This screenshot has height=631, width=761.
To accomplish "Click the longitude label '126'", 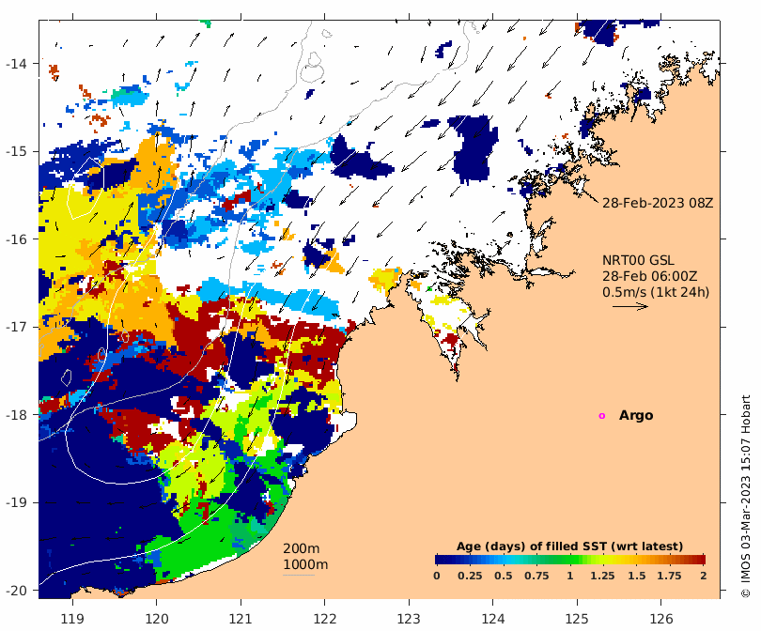I will (661, 619).
